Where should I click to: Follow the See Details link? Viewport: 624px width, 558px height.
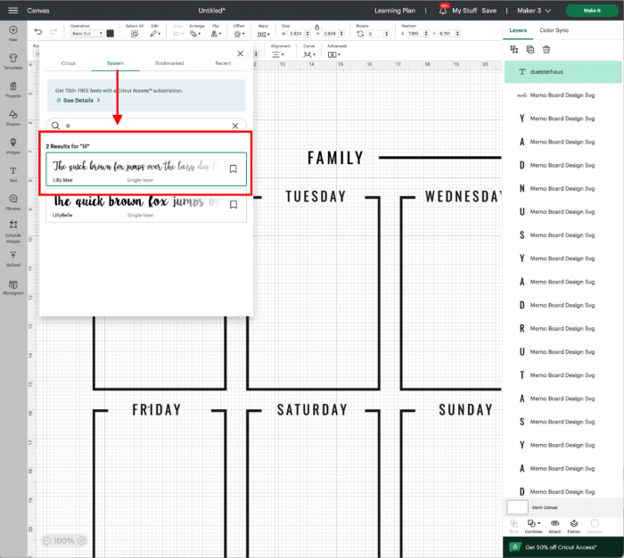pos(78,101)
